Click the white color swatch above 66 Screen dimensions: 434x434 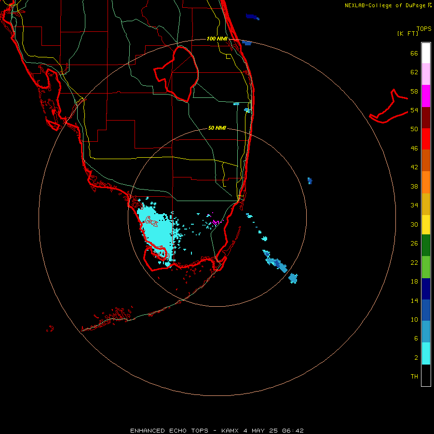426,53
